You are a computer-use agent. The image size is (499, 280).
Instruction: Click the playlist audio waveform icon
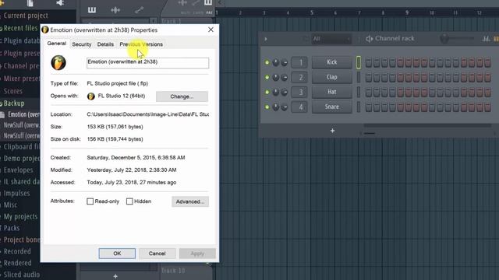[115, 10]
